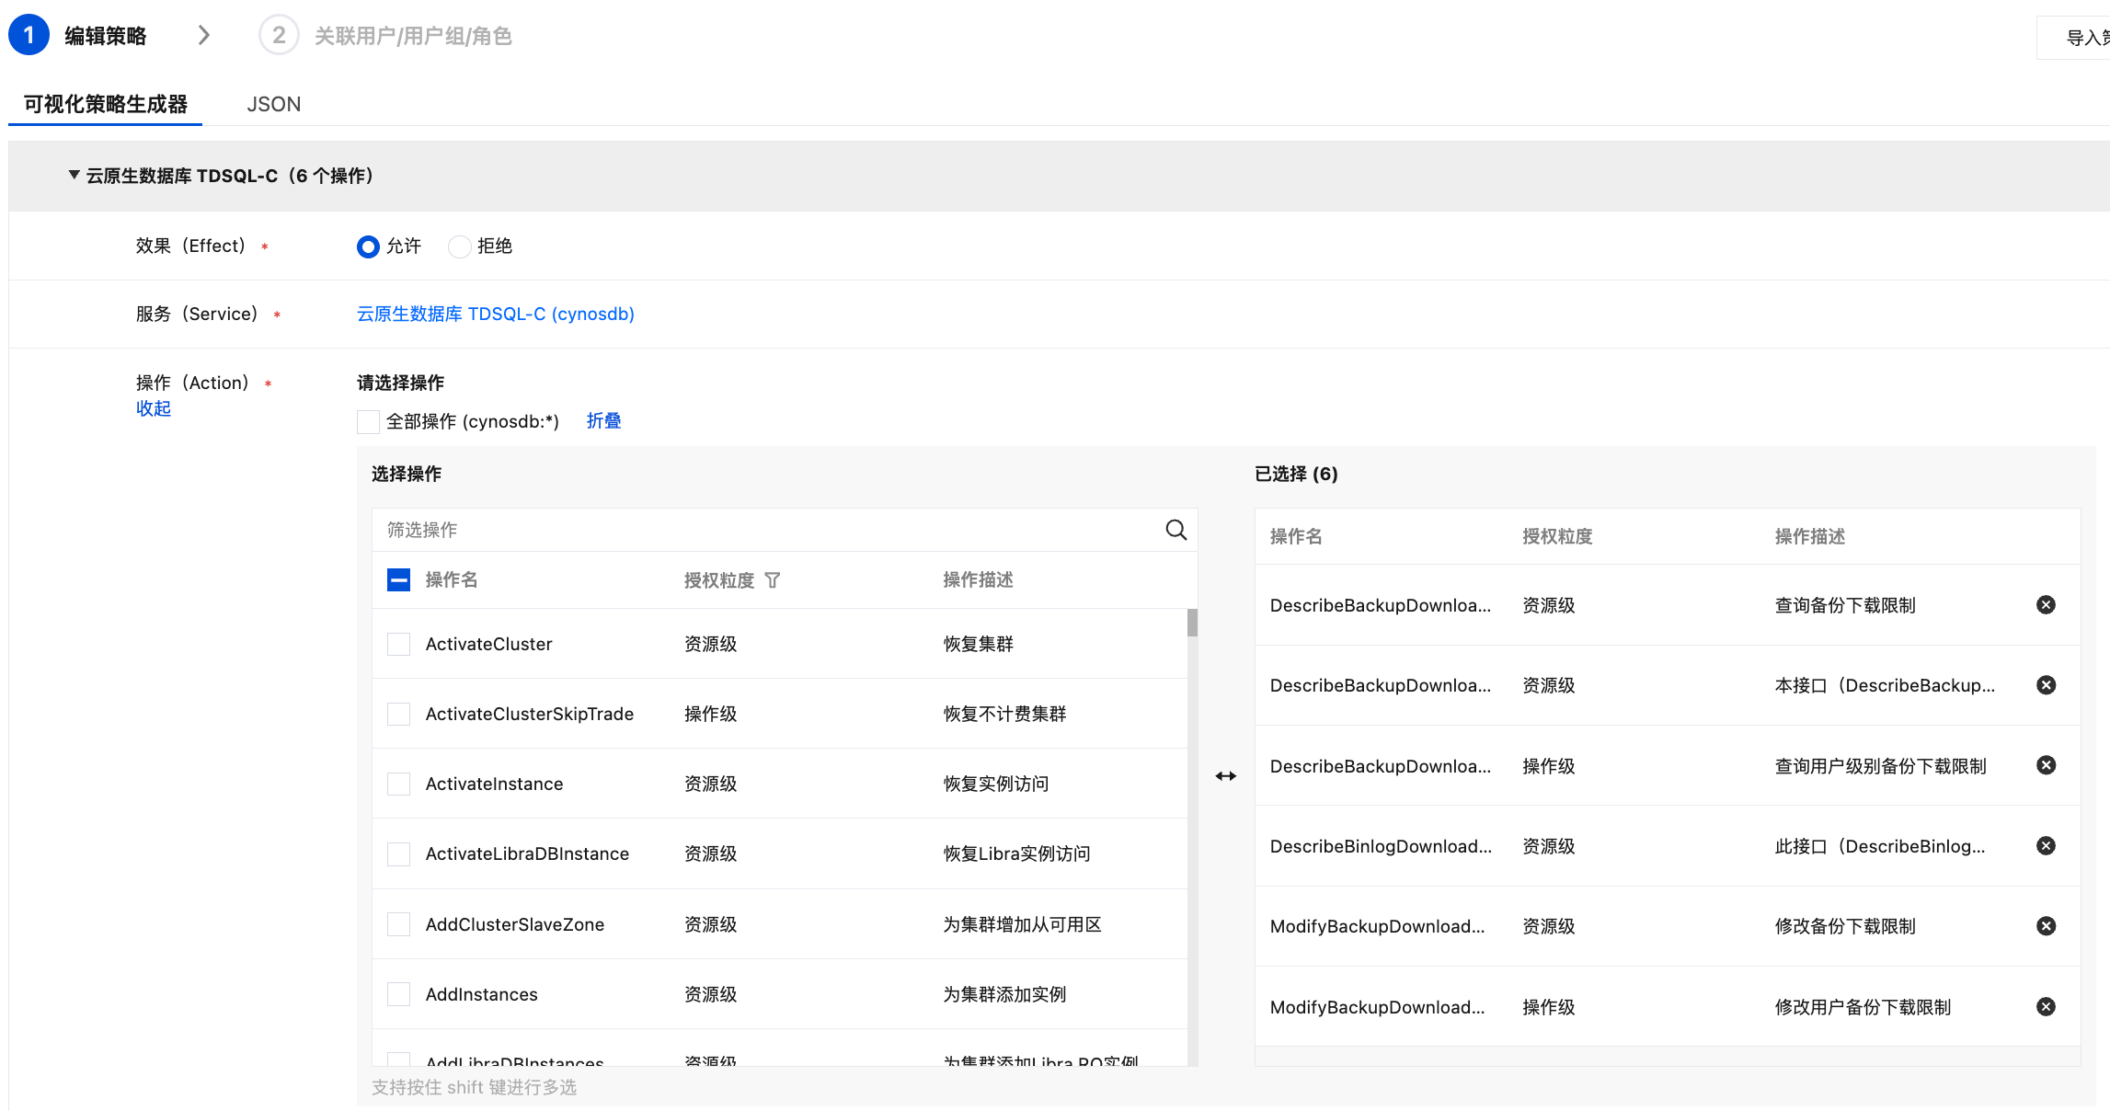Click 折叠 next to 全部操作
Image resolution: width=2110 pixels, height=1111 pixels.
point(603,421)
